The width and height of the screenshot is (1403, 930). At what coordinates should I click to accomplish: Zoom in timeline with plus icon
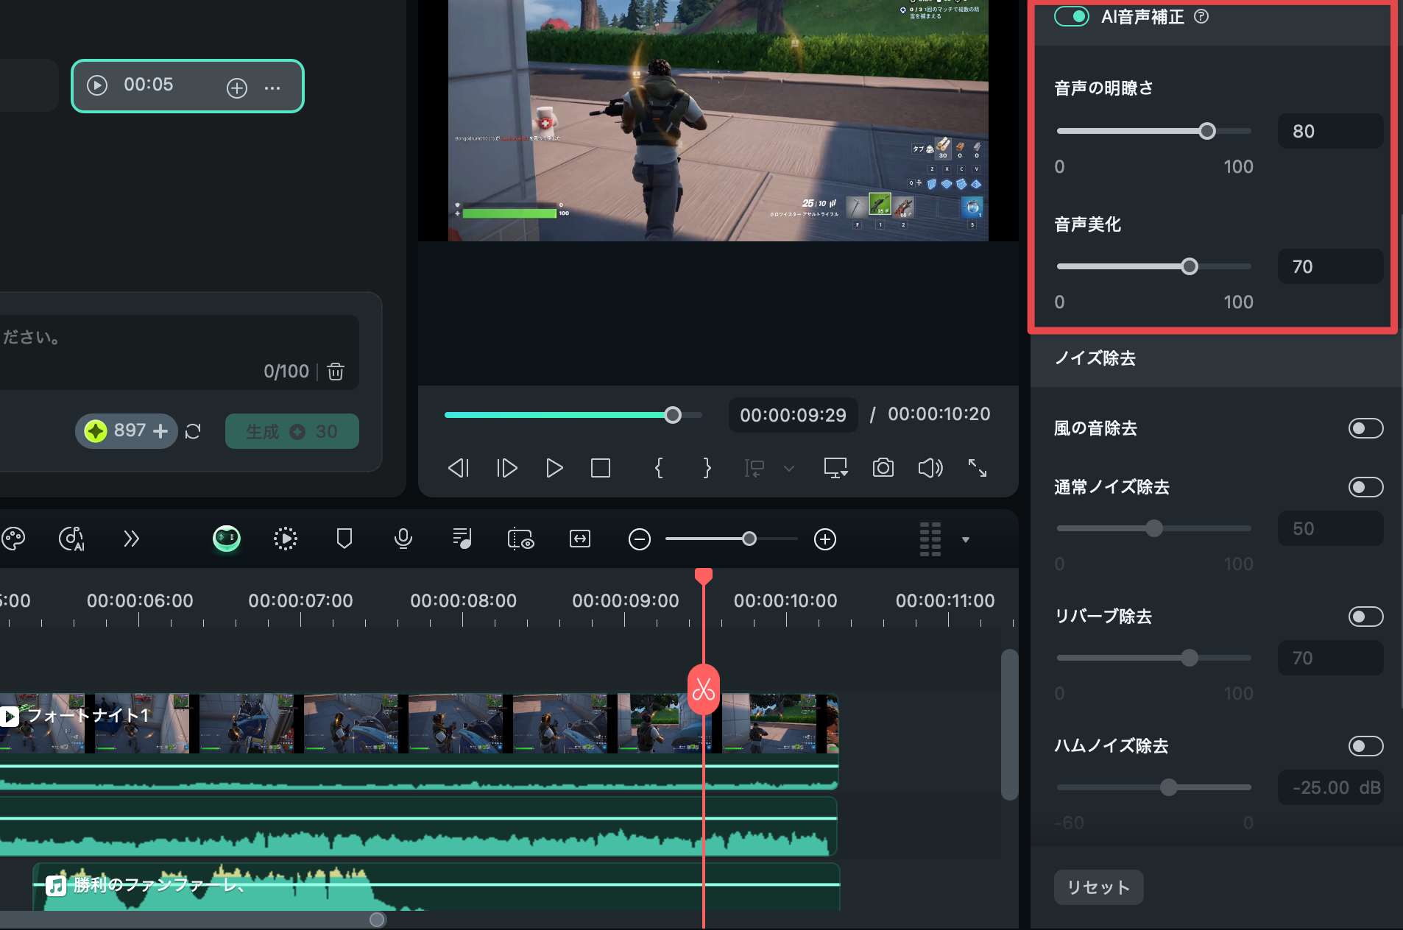(x=825, y=539)
